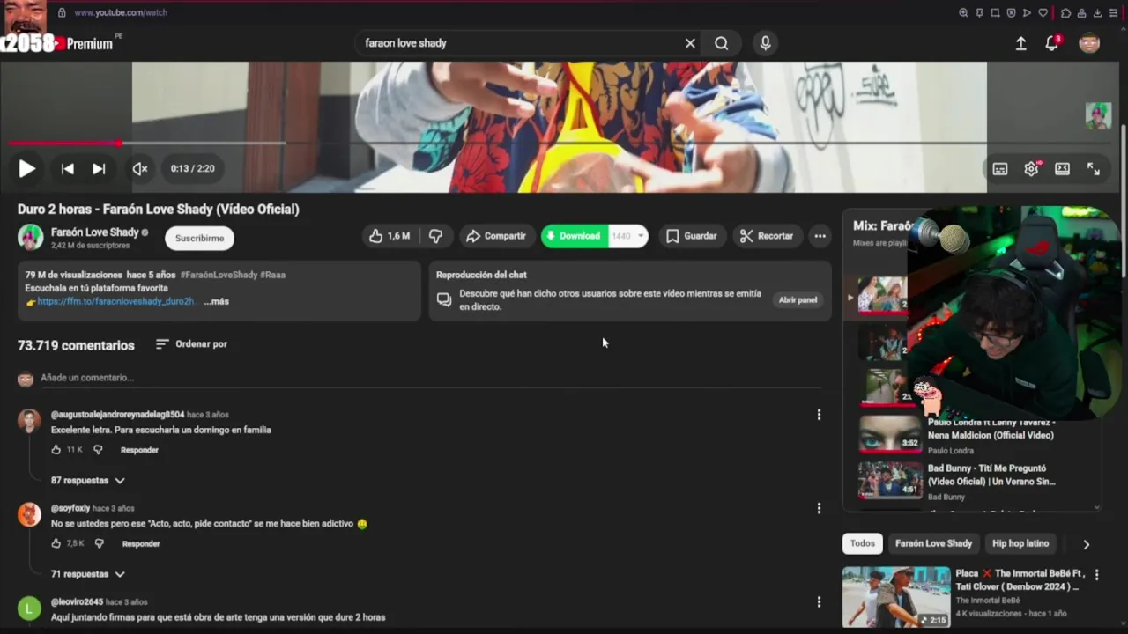The image size is (1128, 634).
Task: Expand 71 respuestas replies
Action: 88,574
